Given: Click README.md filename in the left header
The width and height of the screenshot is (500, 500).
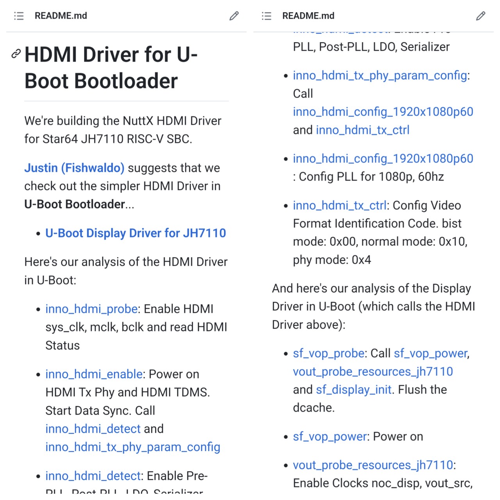Looking at the screenshot, I should (61, 16).
